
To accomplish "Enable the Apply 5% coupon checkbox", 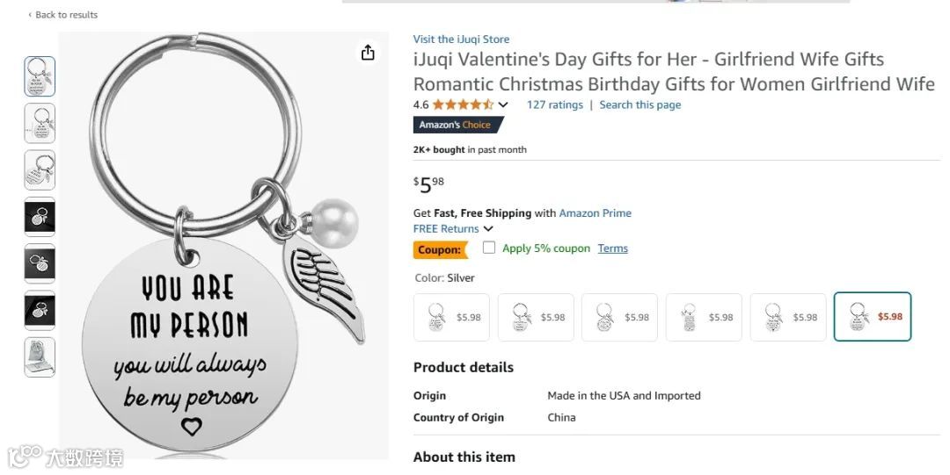I will coord(489,248).
